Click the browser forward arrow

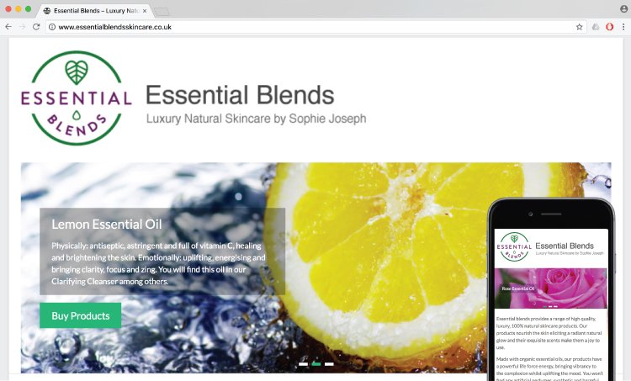[22, 27]
